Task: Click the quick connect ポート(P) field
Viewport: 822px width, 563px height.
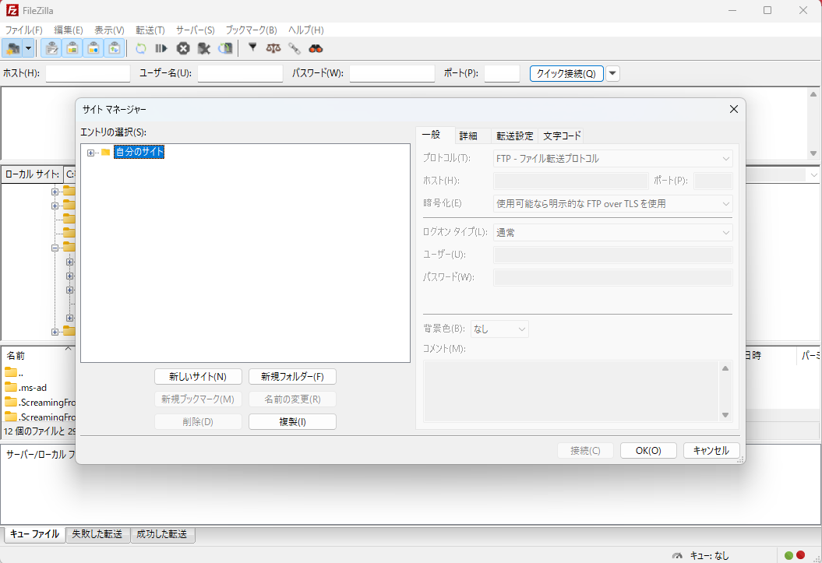Action: tap(502, 73)
